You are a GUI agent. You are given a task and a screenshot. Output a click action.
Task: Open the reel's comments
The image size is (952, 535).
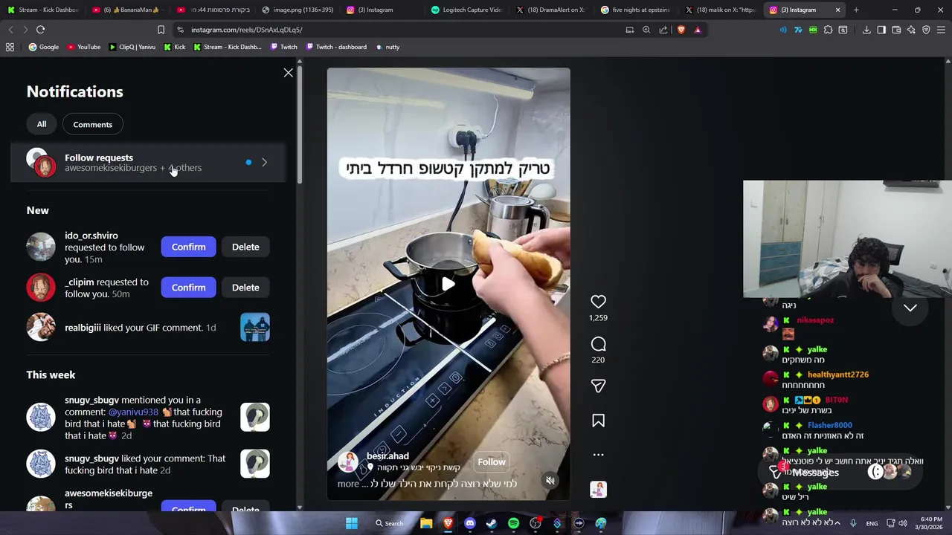598,344
